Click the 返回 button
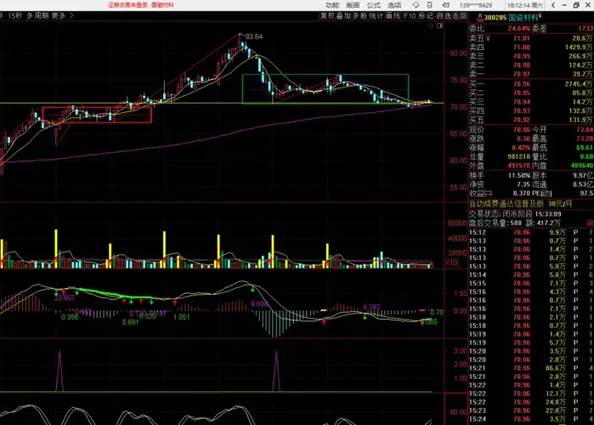 click(x=460, y=16)
